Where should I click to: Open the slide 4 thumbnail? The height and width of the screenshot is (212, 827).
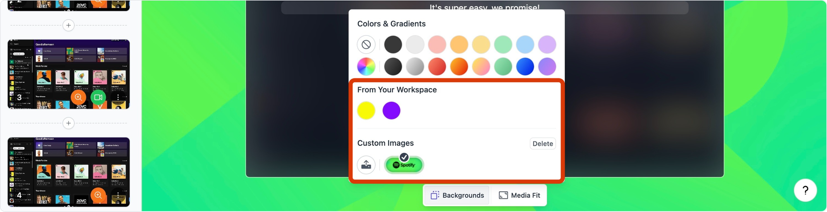click(x=69, y=172)
